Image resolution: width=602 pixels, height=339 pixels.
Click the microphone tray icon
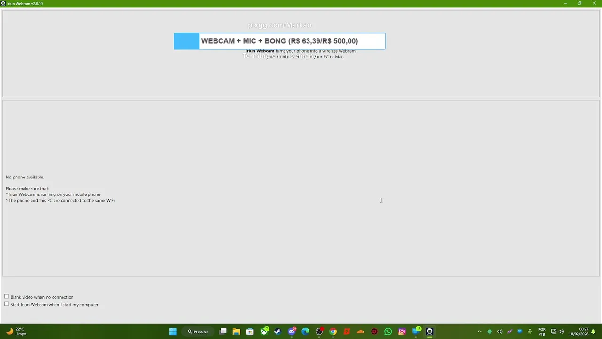coord(530,331)
